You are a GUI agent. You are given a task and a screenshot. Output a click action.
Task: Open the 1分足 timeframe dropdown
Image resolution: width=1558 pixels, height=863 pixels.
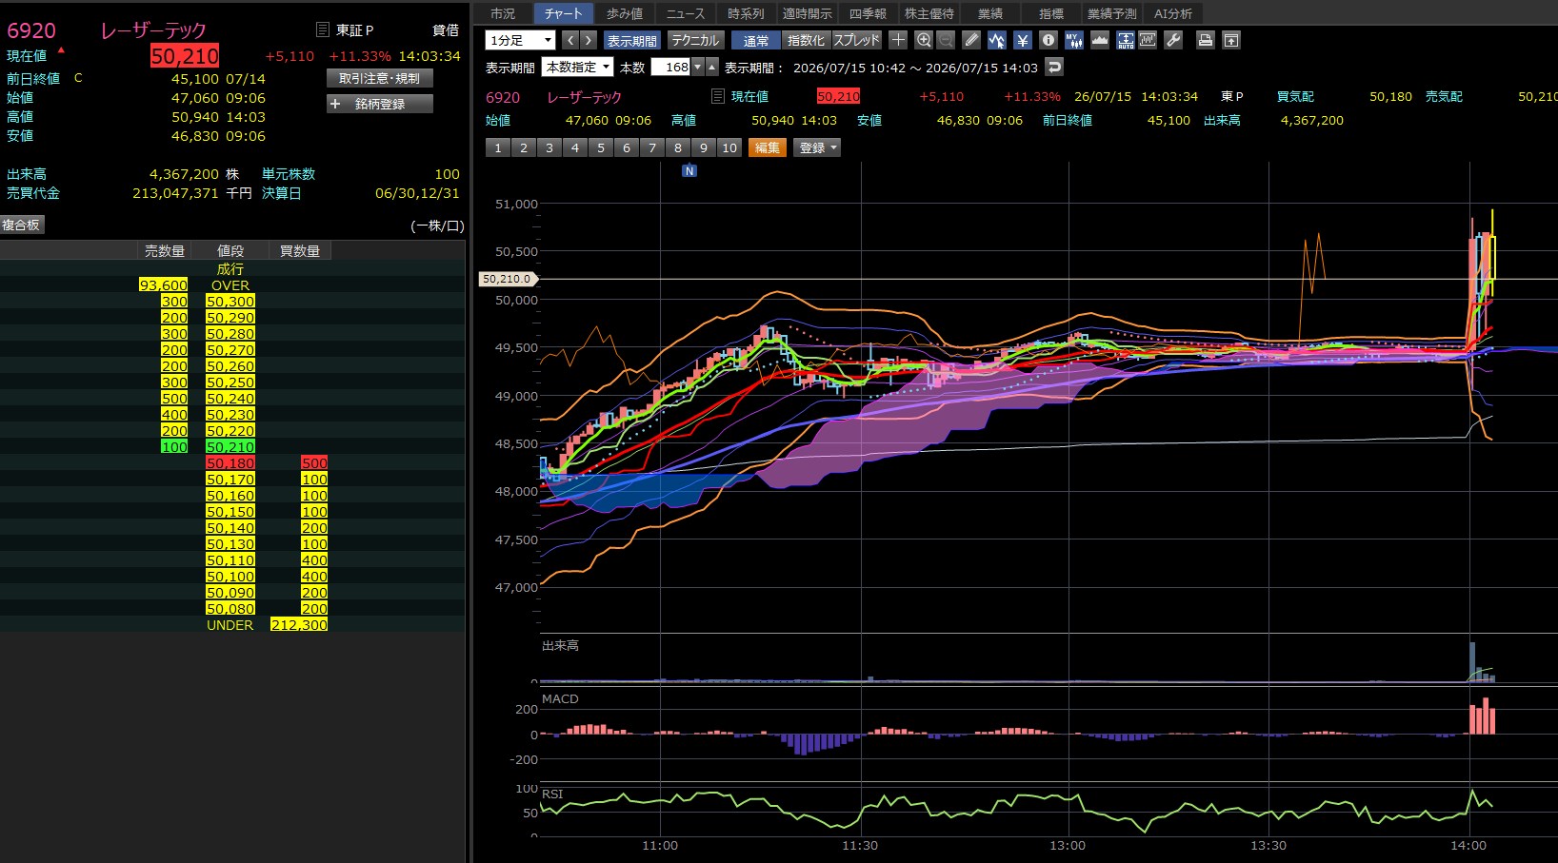[x=520, y=40]
